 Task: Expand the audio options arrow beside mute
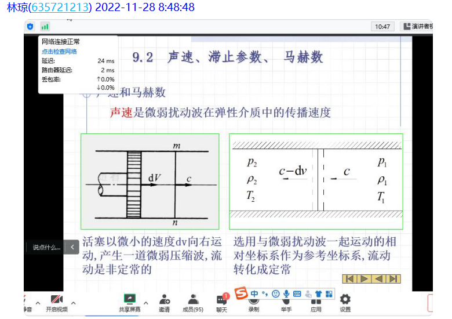[38, 303]
